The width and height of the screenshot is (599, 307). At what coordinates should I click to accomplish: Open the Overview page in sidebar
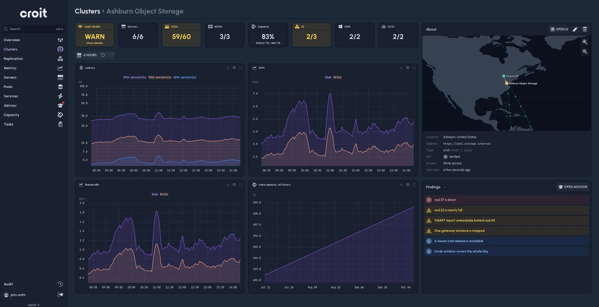point(33,40)
